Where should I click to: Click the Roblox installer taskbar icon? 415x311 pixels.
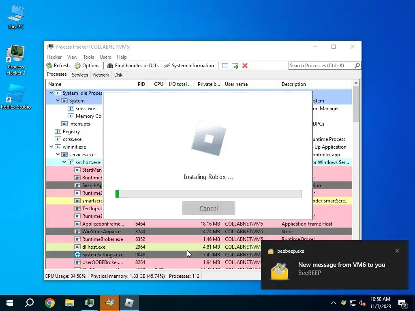pyautogui.click(x=129, y=303)
